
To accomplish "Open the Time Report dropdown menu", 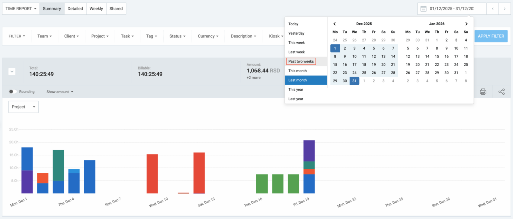I will click(20, 9).
